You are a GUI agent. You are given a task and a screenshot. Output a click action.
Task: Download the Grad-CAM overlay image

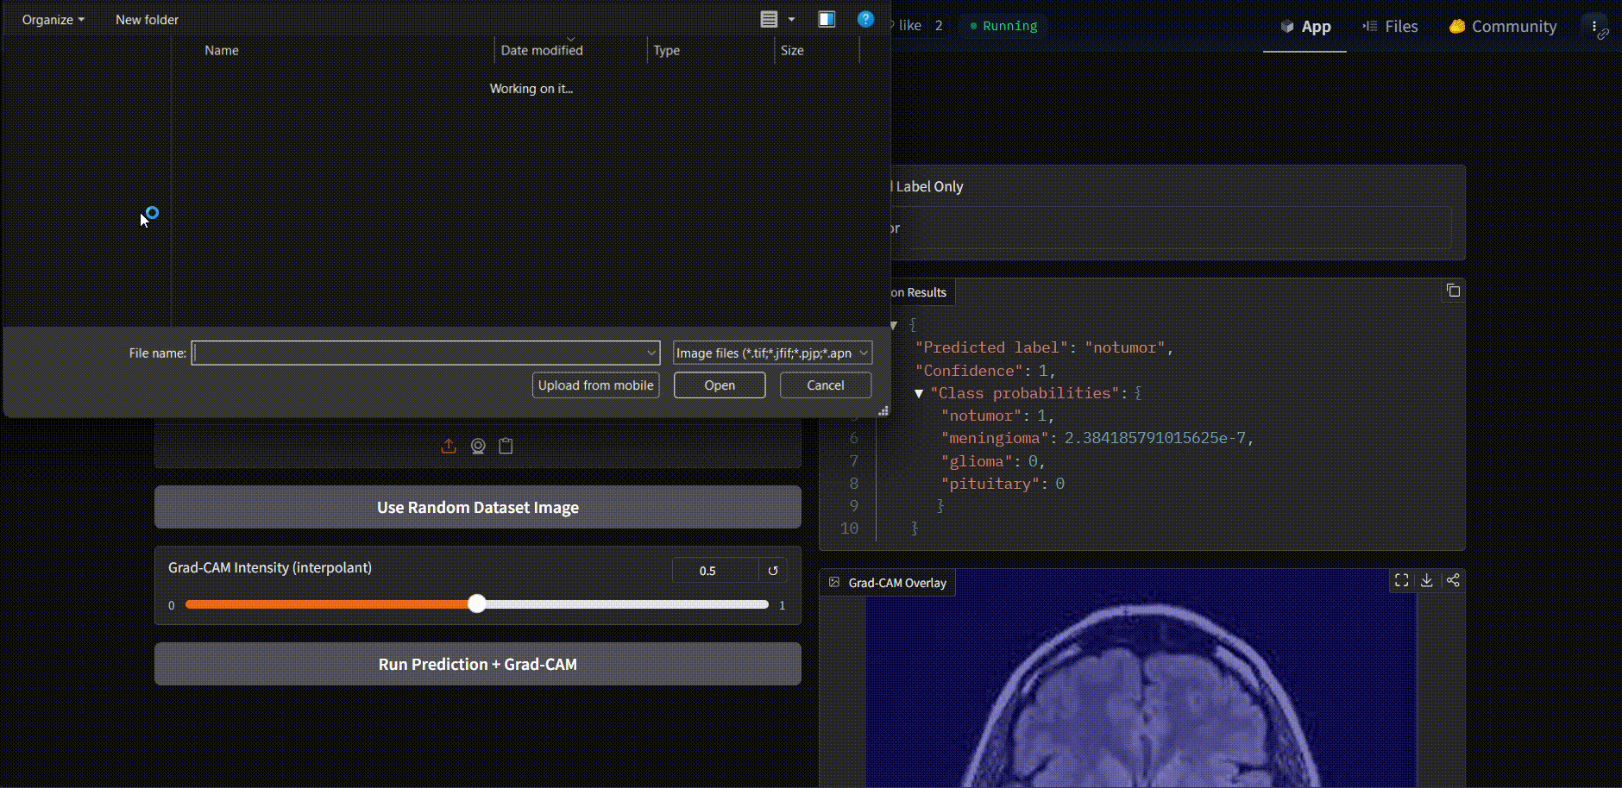pyautogui.click(x=1427, y=580)
